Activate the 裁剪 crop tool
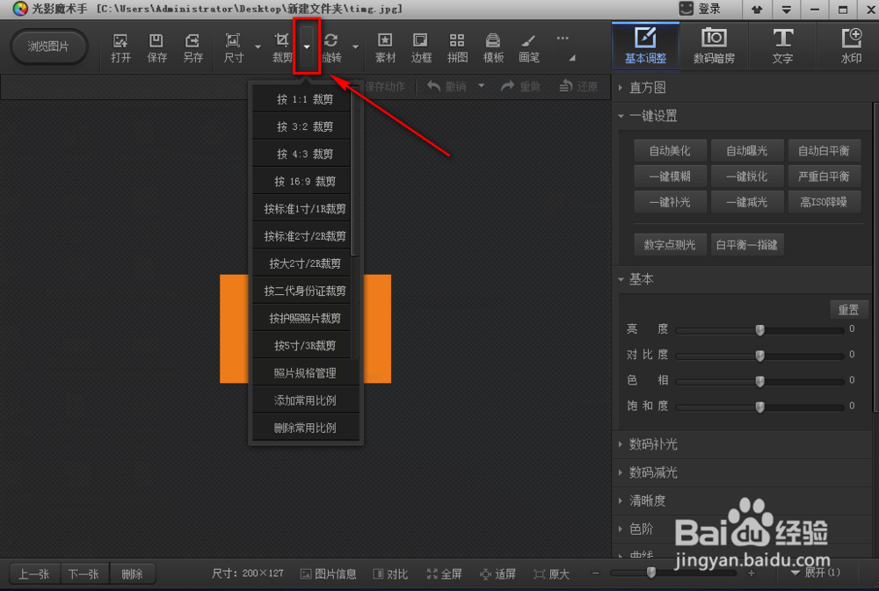The width and height of the screenshot is (879, 591). click(x=282, y=47)
